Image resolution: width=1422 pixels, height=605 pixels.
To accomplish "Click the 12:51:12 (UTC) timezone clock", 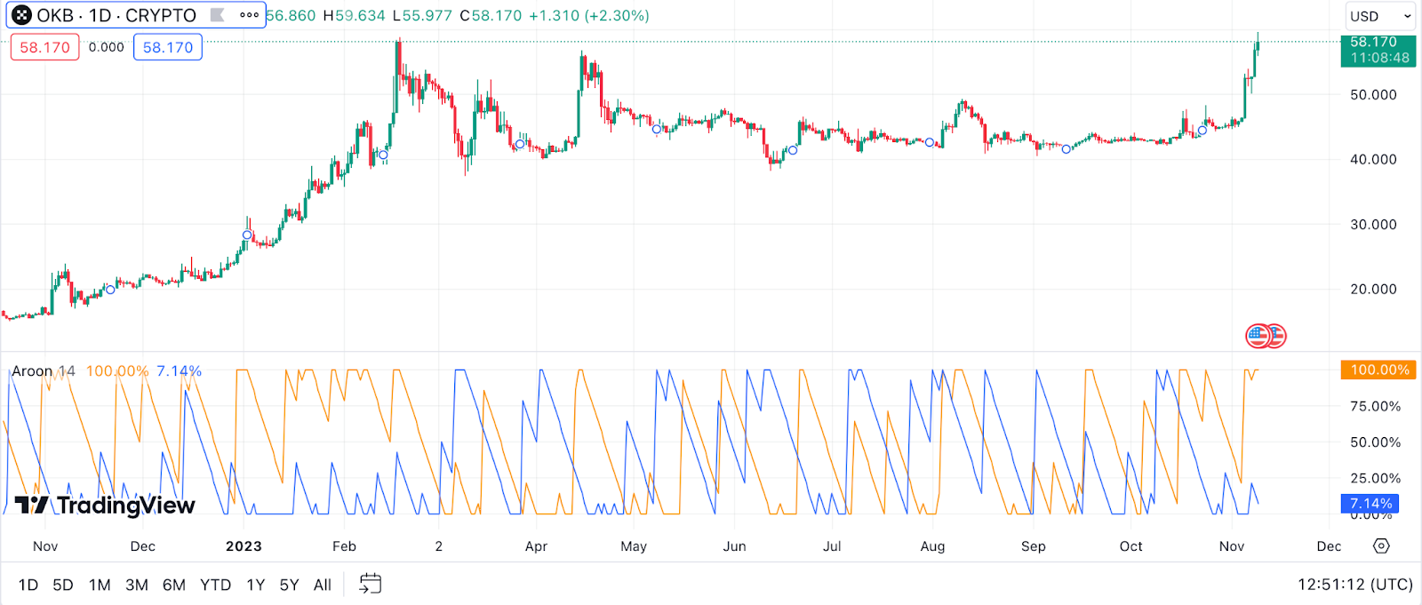I will click(x=1354, y=585).
